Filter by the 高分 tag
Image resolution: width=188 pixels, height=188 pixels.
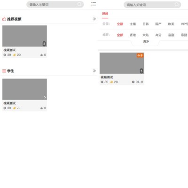pyautogui.click(x=158, y=35)
